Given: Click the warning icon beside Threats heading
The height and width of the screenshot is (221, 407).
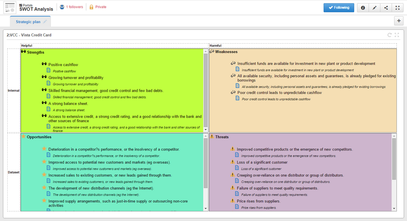Looking at the screenshot, I should [x=212, y=136].
